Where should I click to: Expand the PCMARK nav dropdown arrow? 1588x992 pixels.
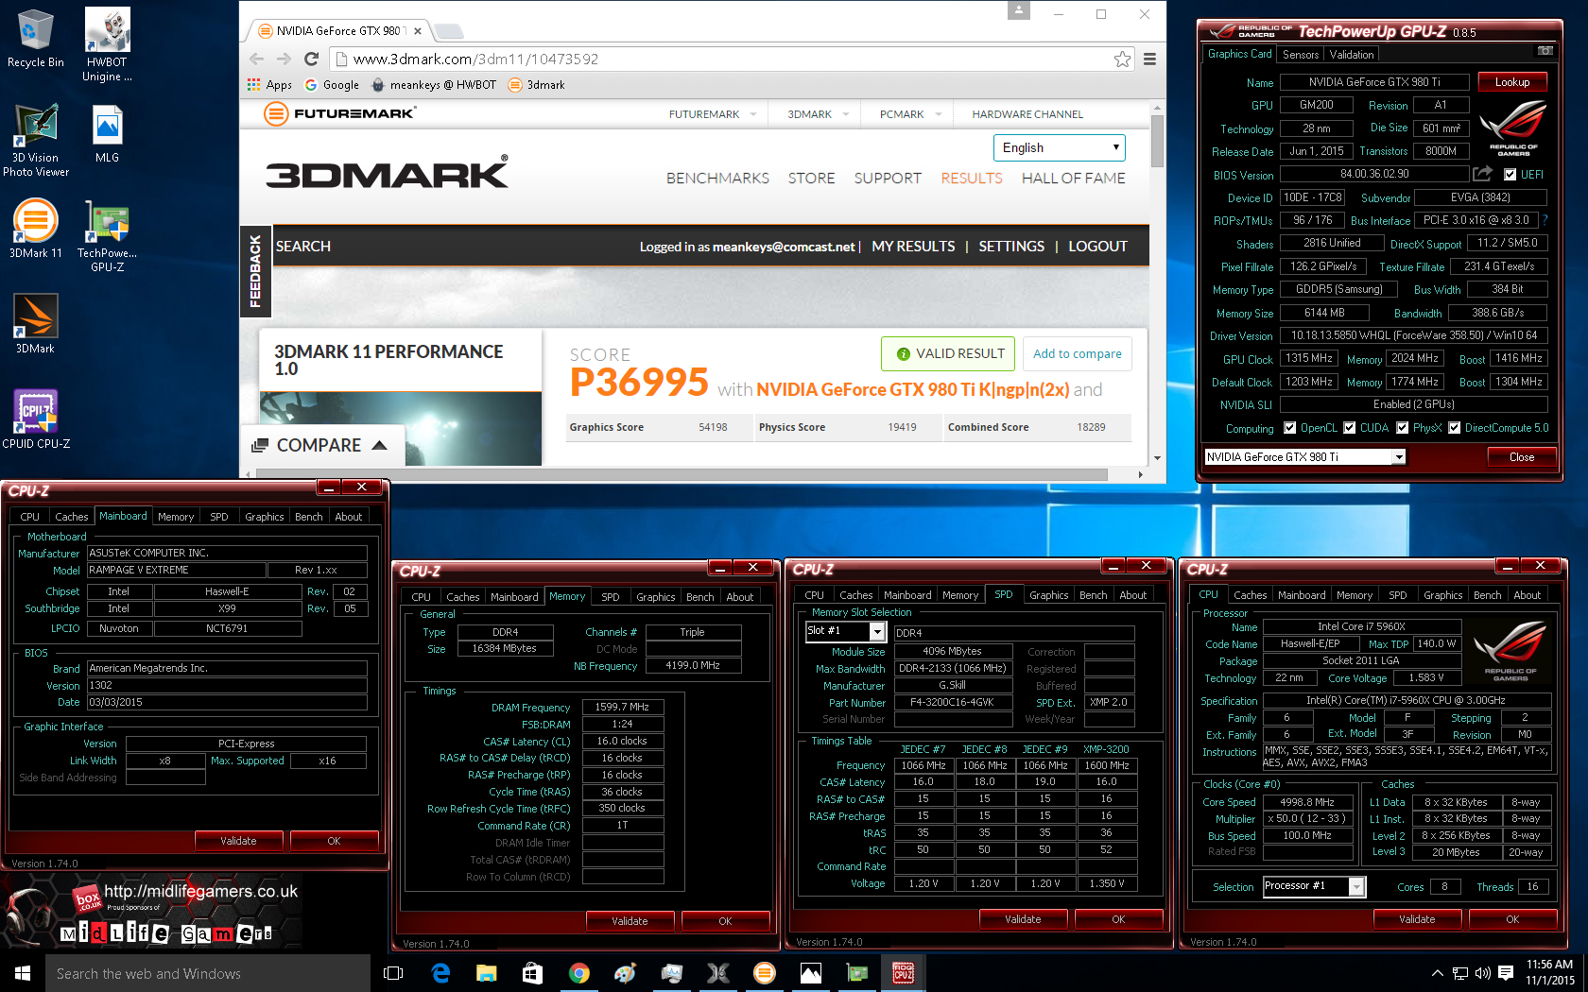[x=939, y=114]
